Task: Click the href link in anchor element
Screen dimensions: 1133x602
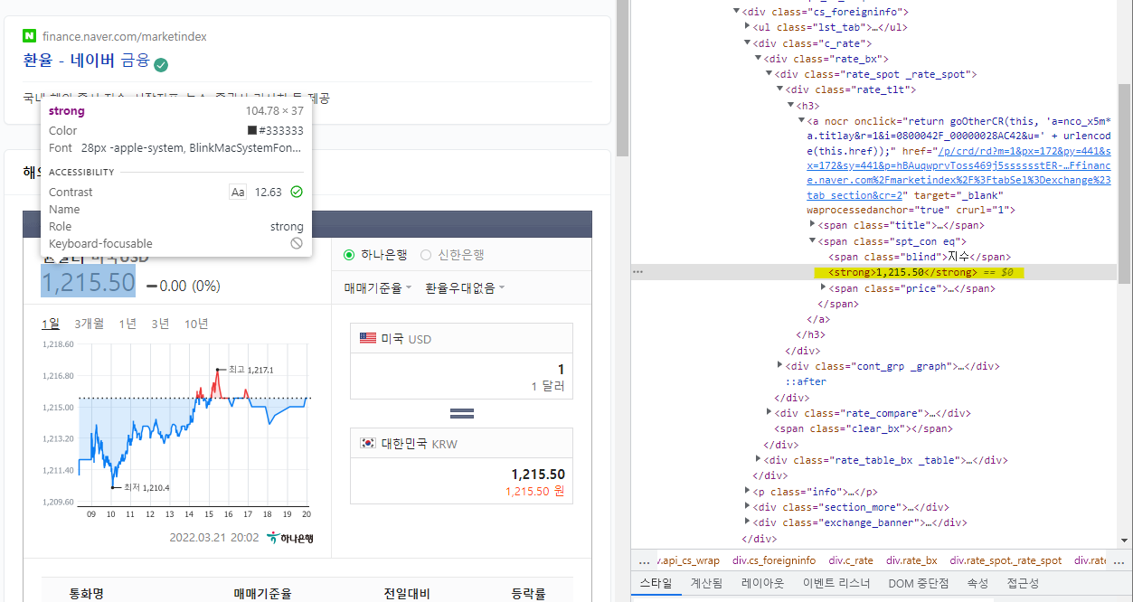Action: (x=959, y=173)
